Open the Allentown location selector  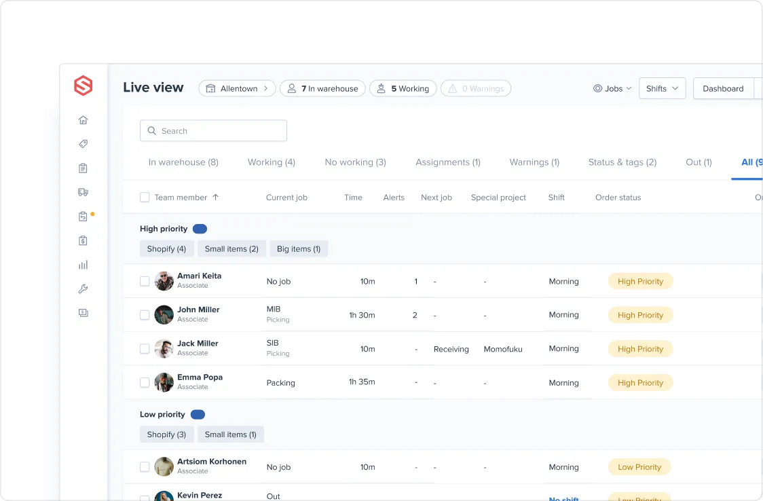236,88
